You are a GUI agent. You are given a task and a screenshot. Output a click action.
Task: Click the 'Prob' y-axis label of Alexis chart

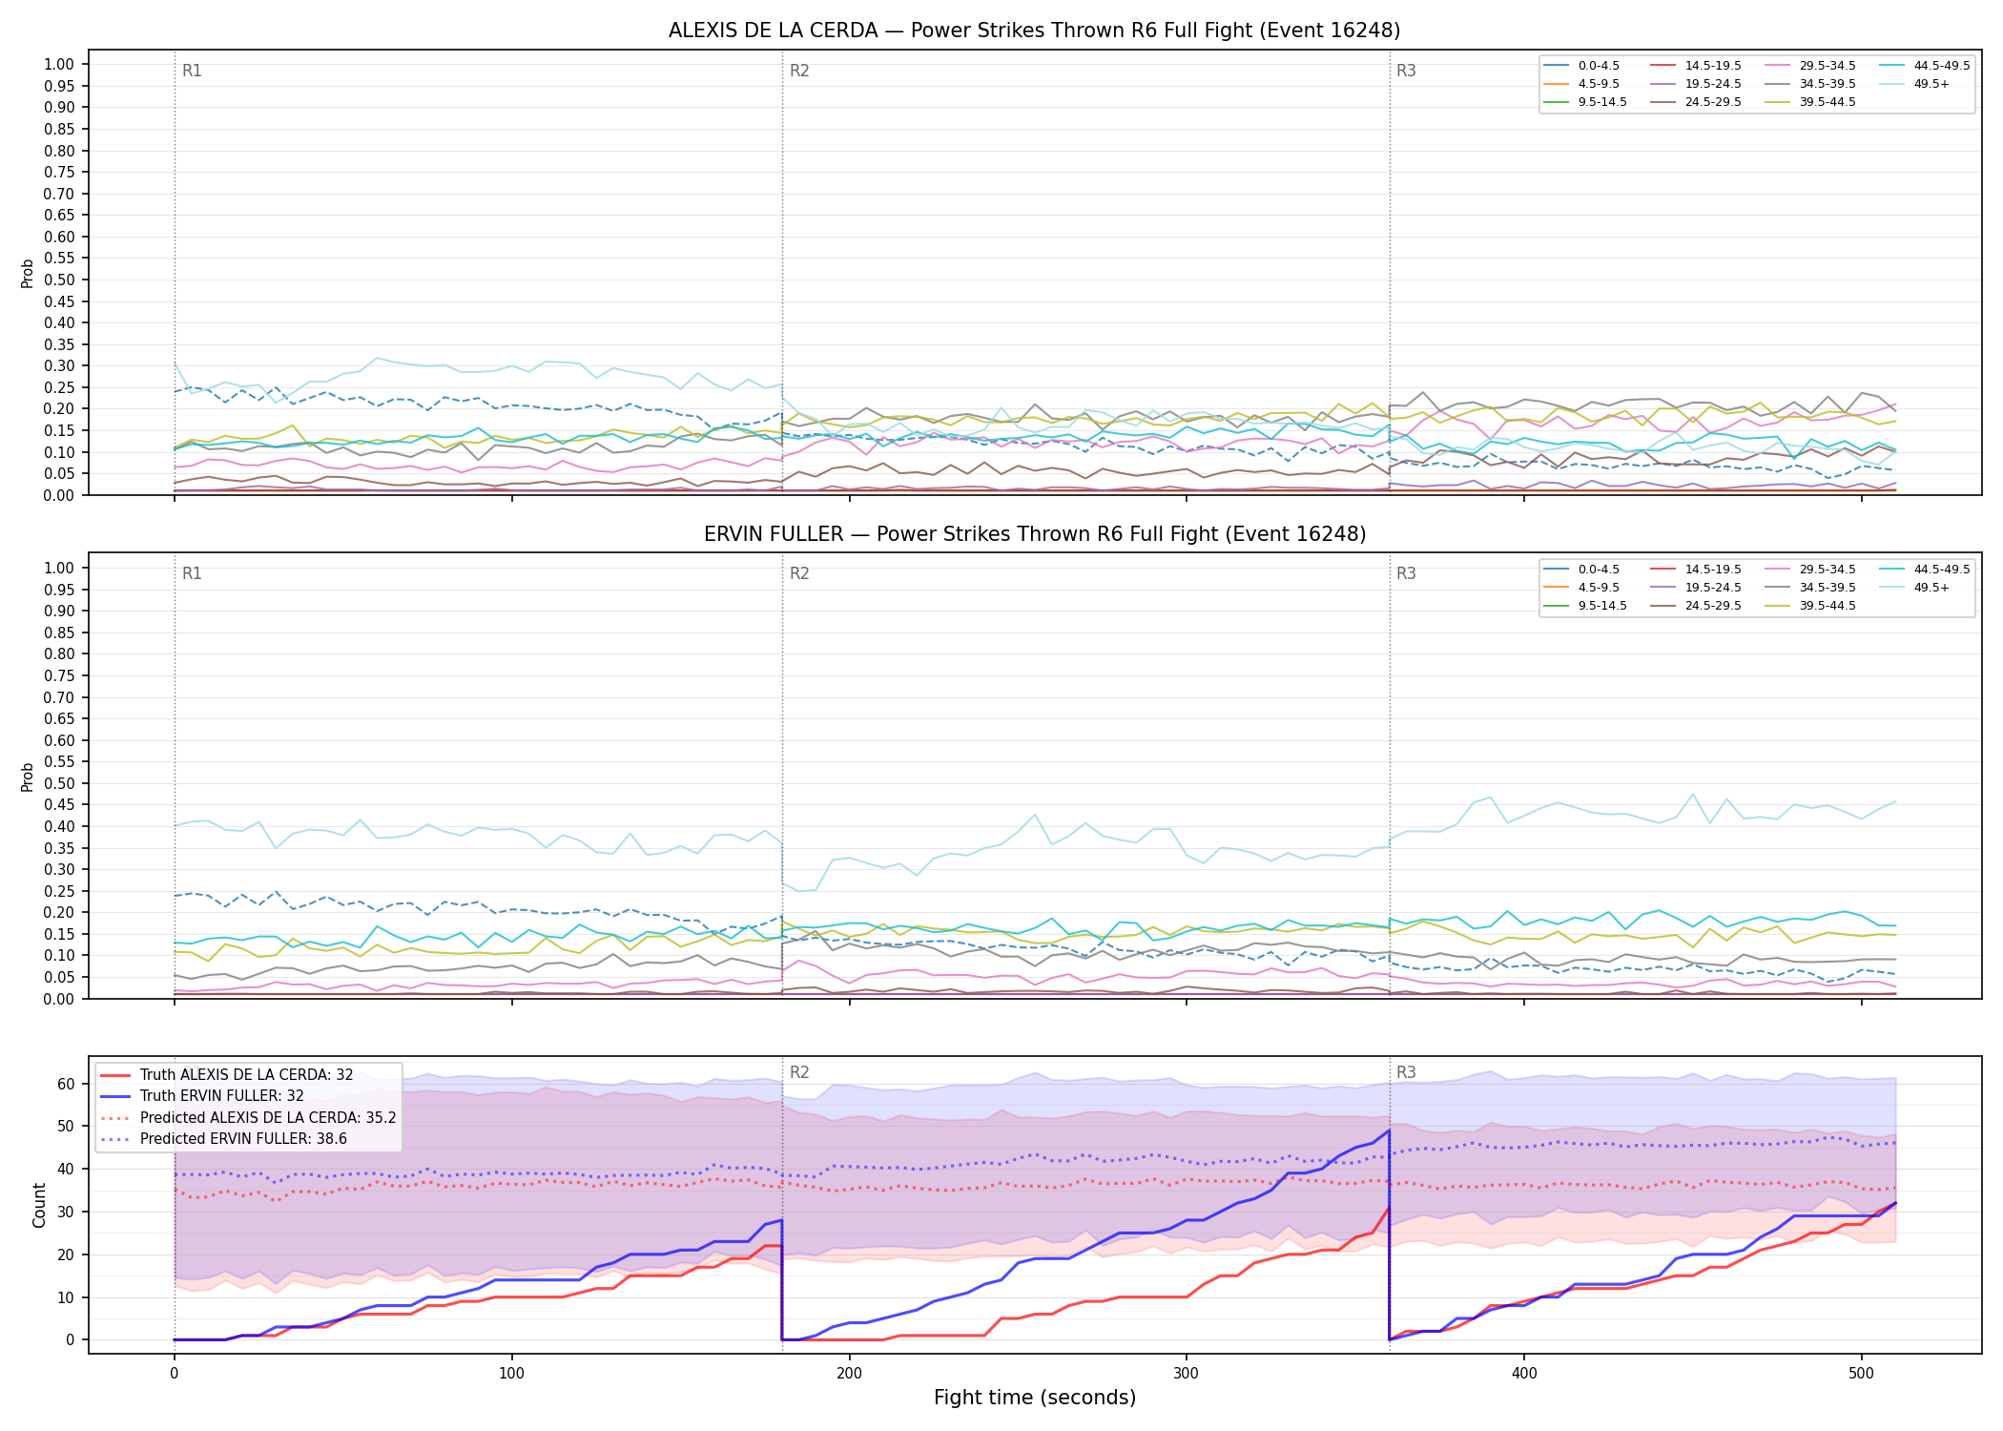click(28, 273)
